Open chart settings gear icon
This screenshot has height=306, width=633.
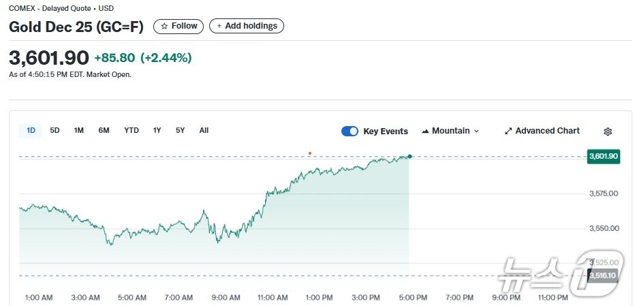[608, 132]
